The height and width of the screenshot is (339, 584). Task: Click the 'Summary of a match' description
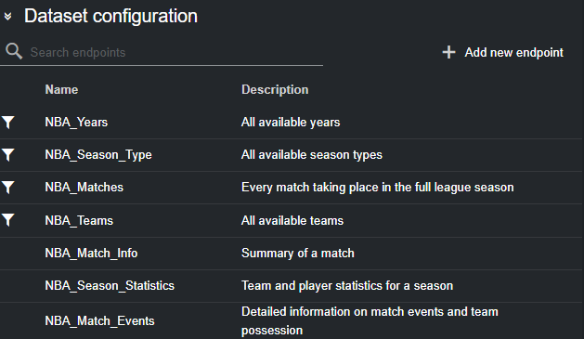pos(298,254)
